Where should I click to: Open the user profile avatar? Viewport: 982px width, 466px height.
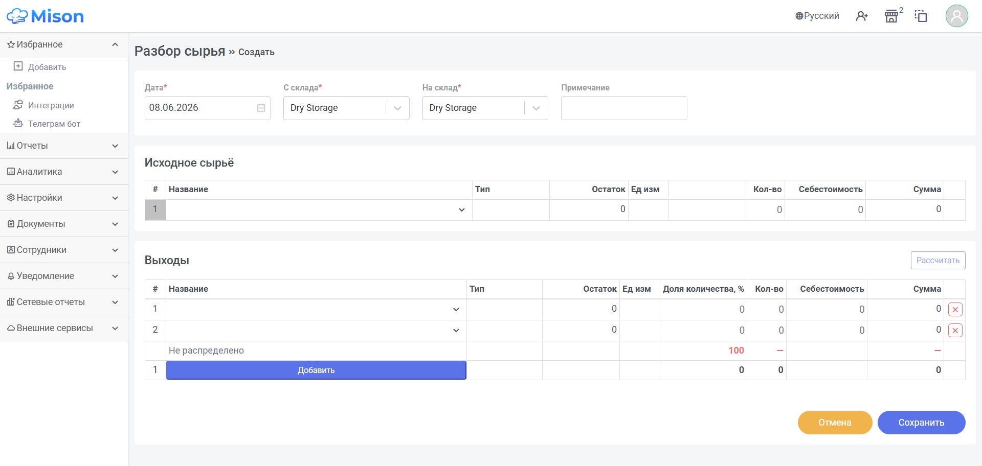point(956,16)
